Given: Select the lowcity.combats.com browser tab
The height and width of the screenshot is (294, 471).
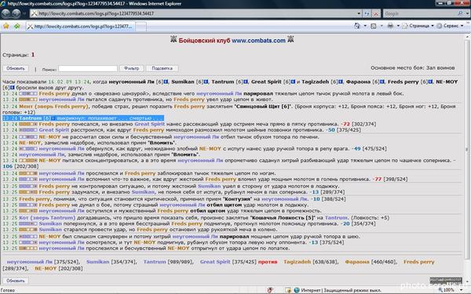Looking at the screenshot, I should pyautogui.click(x=80, y=27).
